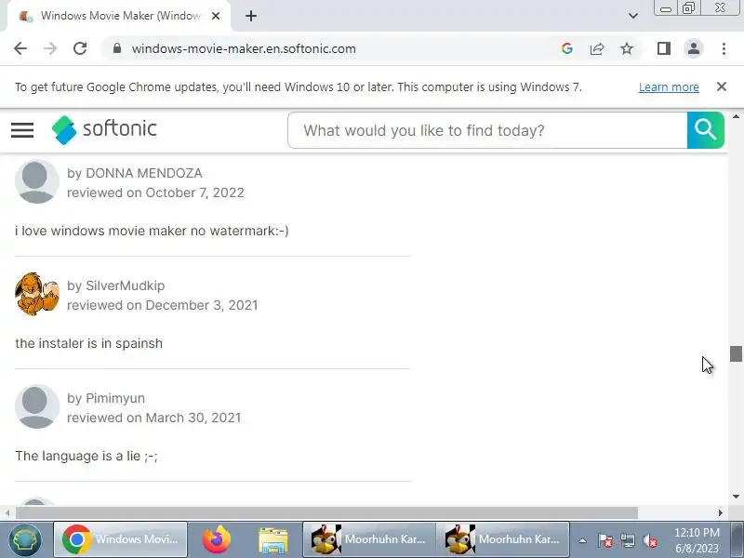
Task: Select review date December 3, 2021
Action: (202, 305)
